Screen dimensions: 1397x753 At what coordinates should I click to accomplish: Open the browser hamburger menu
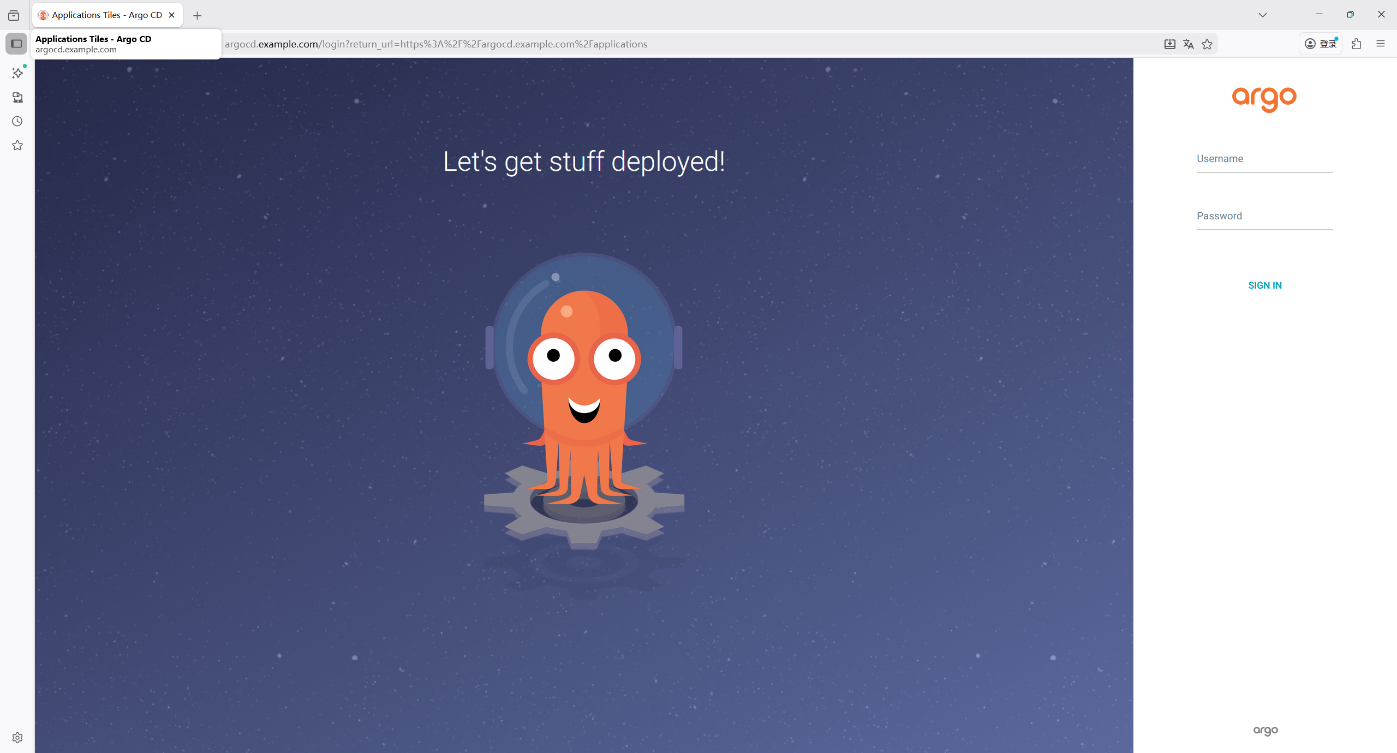(x=1381, y=44)
